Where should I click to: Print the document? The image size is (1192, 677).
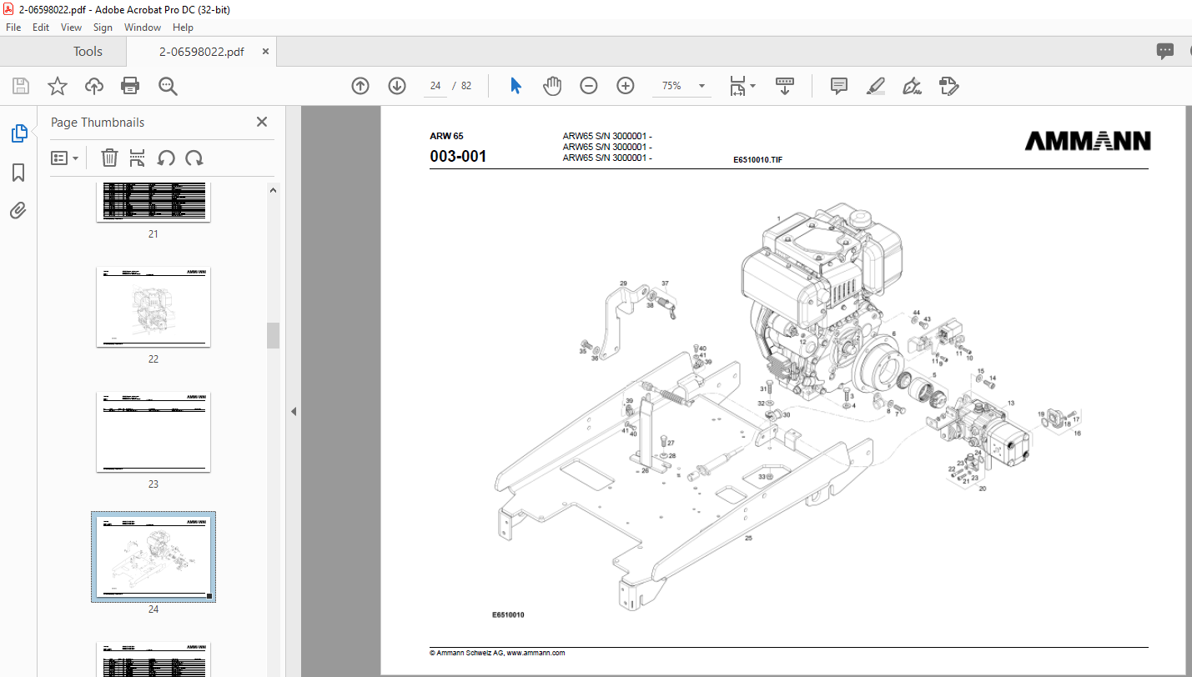[x=130, y=86]
